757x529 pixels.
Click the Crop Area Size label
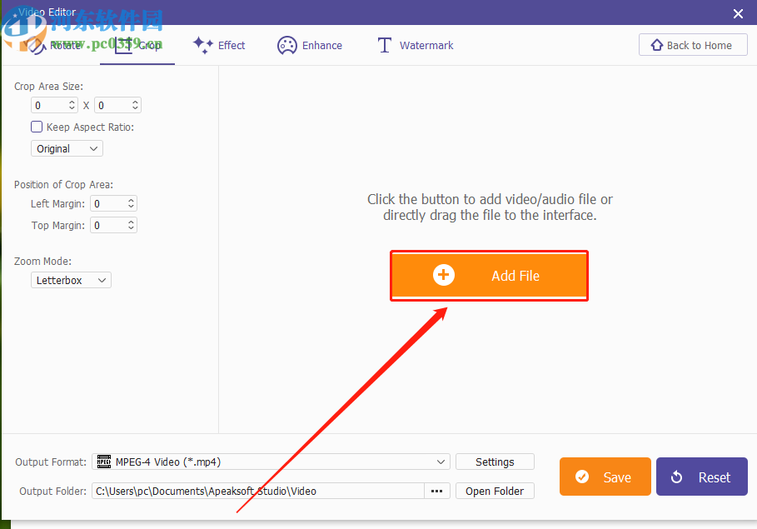pos(49,87)
